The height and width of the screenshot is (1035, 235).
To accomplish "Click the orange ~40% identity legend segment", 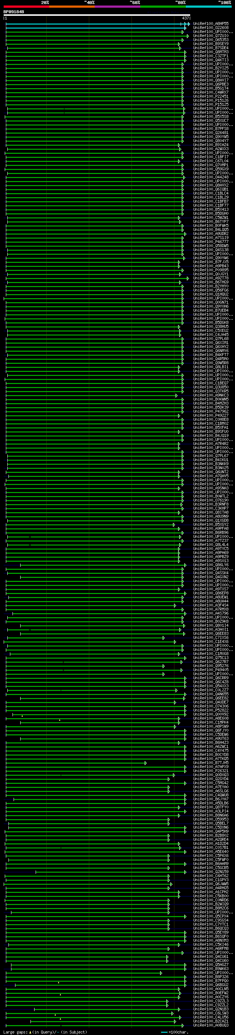I will click(72, 7).
